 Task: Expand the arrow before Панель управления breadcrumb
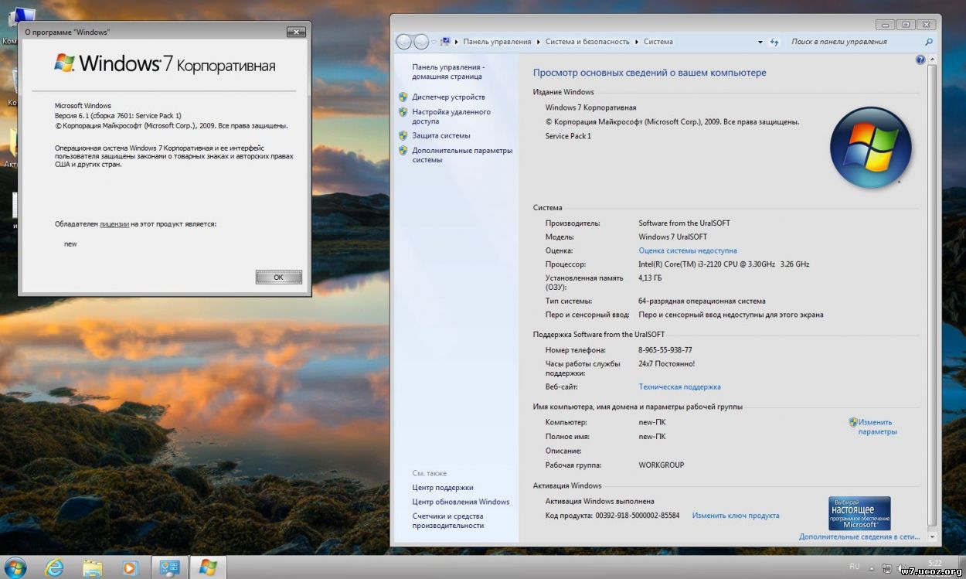[x=457, y=42]
